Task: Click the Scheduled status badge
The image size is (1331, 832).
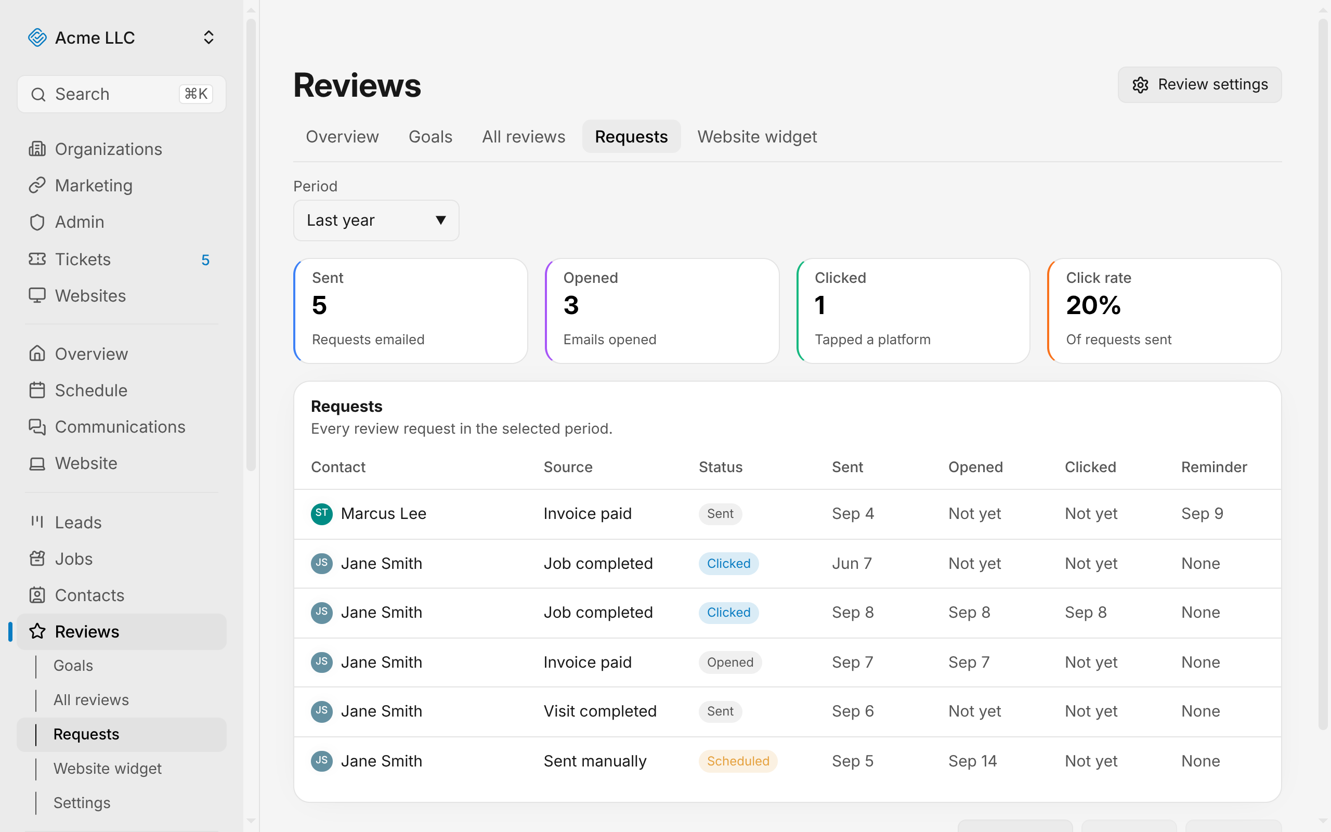Action: [738, 761]
